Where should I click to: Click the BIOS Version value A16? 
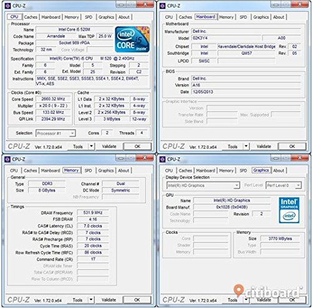click(x=246, y=85)
